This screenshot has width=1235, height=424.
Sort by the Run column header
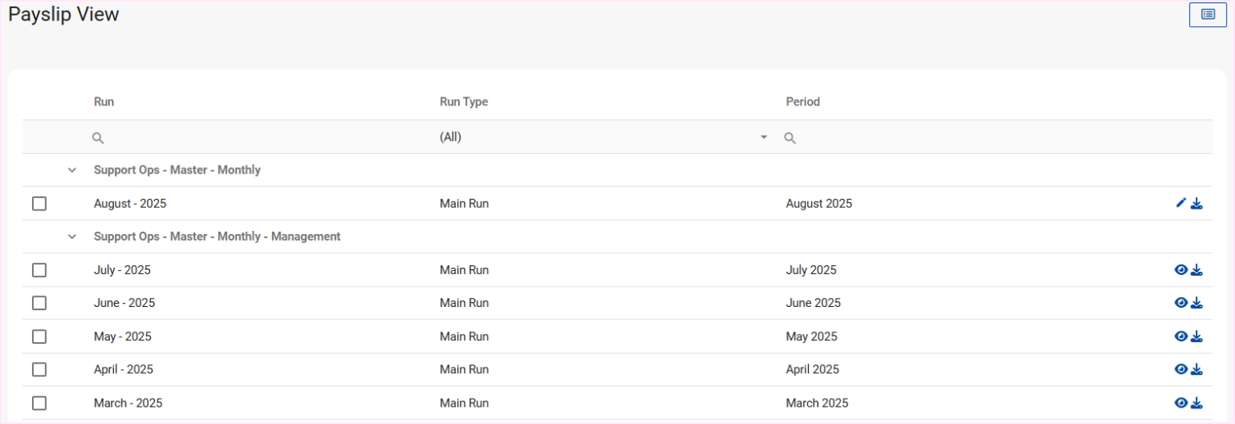pyautogui.click(x=104, y=102)
